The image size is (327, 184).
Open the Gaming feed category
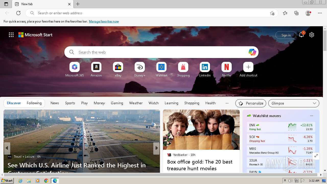[x=117, y=103]
